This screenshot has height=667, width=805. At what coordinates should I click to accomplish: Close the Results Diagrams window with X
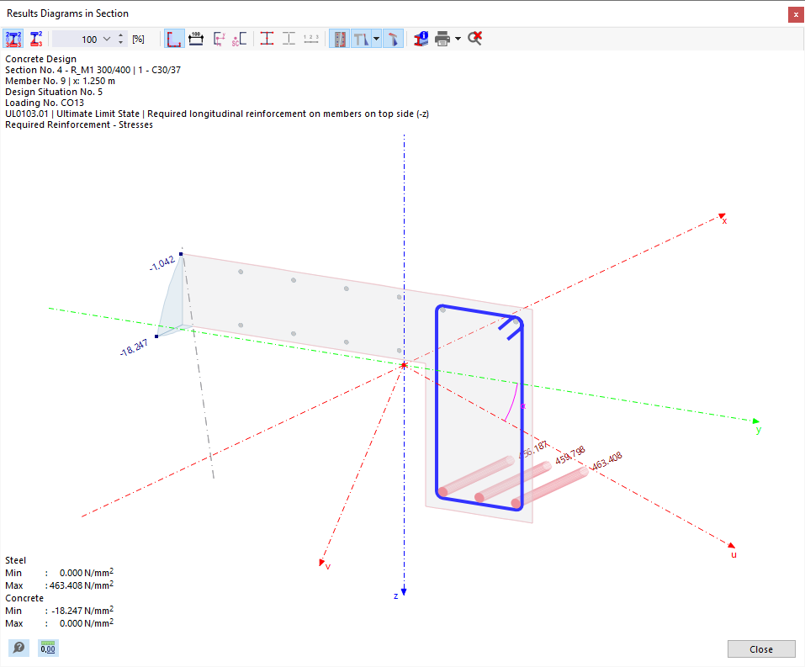point(796,14)
